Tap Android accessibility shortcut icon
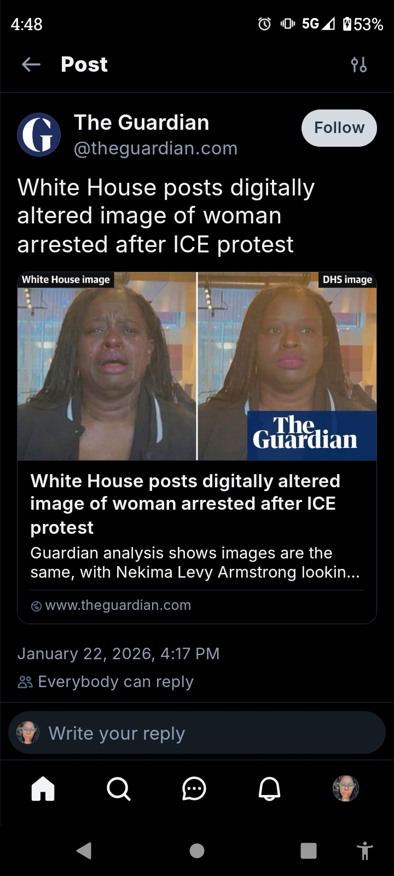Screen dimensions: 394x876 pos(364,851)
